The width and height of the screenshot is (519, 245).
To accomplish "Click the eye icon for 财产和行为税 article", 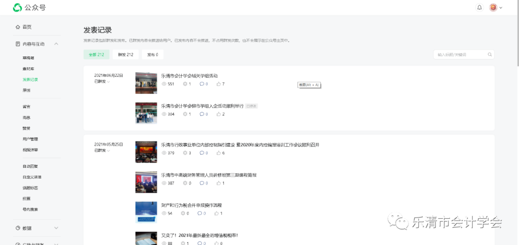I will 163,213.
